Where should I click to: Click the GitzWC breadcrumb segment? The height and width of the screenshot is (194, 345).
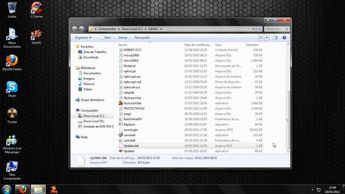click(153, 29)
